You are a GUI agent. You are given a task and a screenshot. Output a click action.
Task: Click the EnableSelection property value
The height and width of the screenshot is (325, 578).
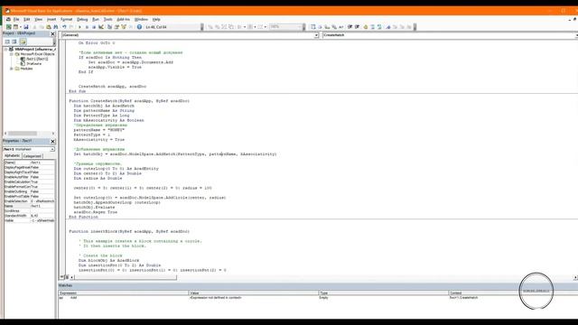42,201
